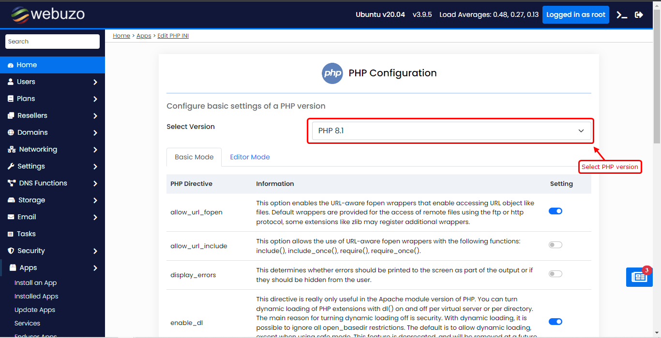Viewport: 661px width, 338px height.
Task: Click the sidebar Search input field
Action: click(52, 42)
